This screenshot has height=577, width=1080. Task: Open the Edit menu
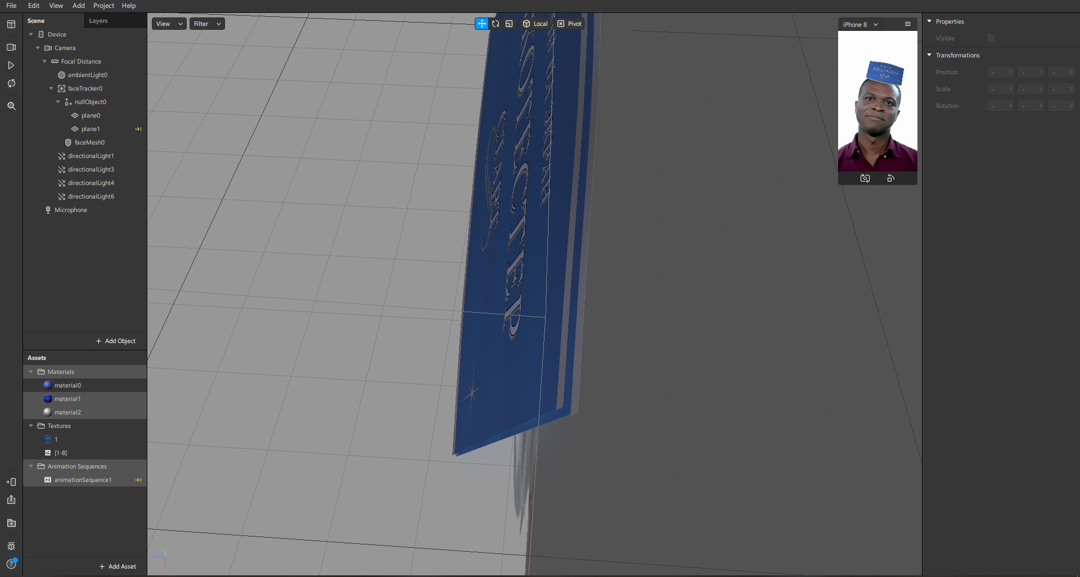[x=34, y=6]
